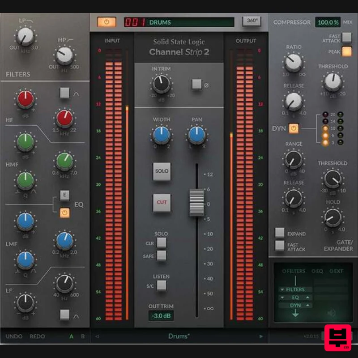
Task: Click the black LF frequency knob
Action: [x=64, y=283]
